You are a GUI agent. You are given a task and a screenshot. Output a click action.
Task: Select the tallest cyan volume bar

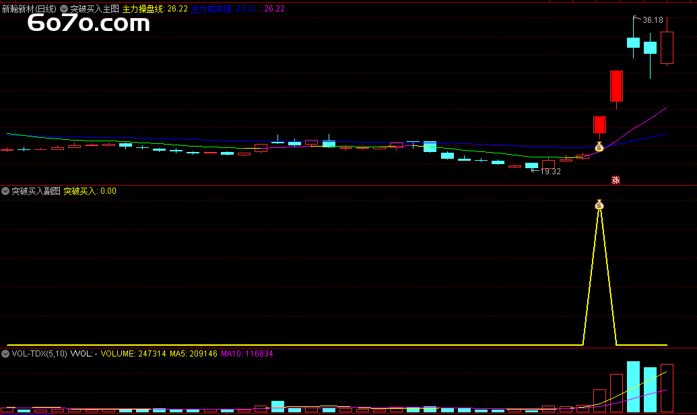(x=634, y=387)
